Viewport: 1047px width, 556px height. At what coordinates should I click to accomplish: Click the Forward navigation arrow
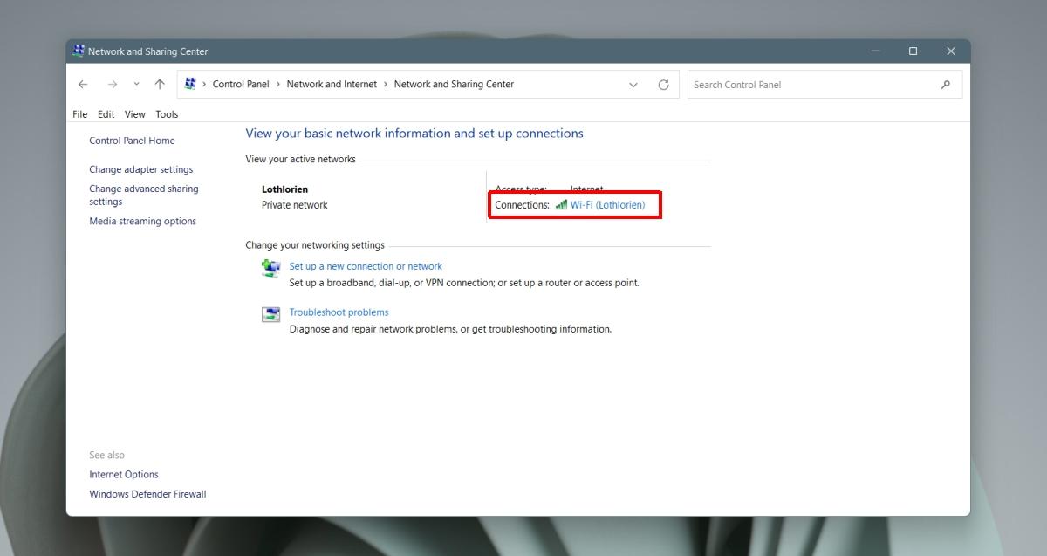pyautogui.click(x=112, y=85)
